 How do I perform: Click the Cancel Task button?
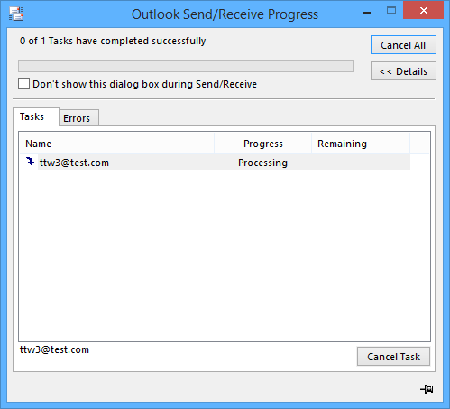coord(393,357)
